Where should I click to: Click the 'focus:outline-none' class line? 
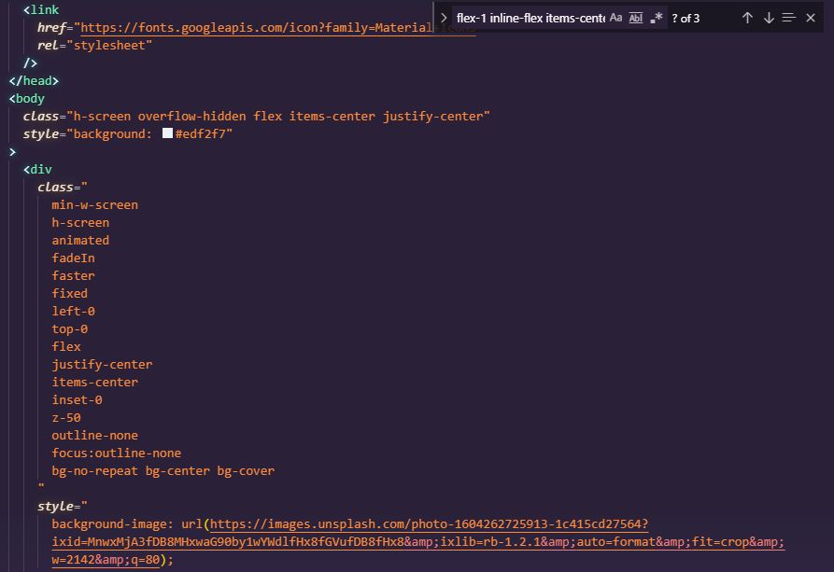(x=117, y=453)
